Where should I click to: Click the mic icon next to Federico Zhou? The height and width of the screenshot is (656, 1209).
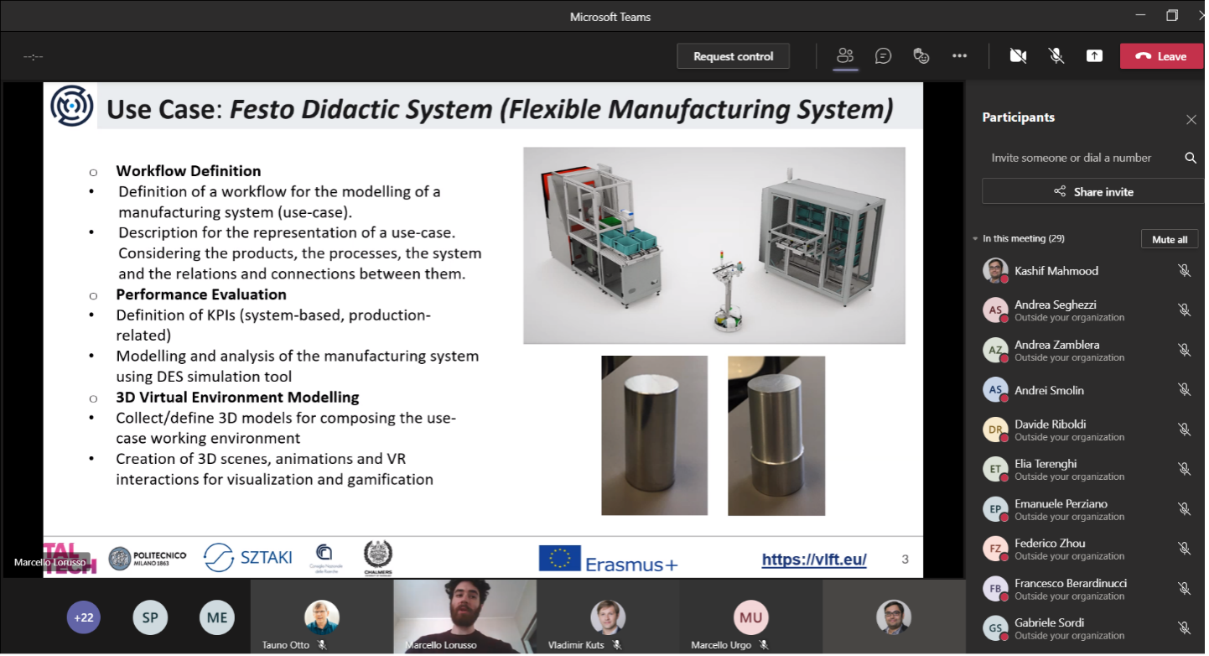1184,549
